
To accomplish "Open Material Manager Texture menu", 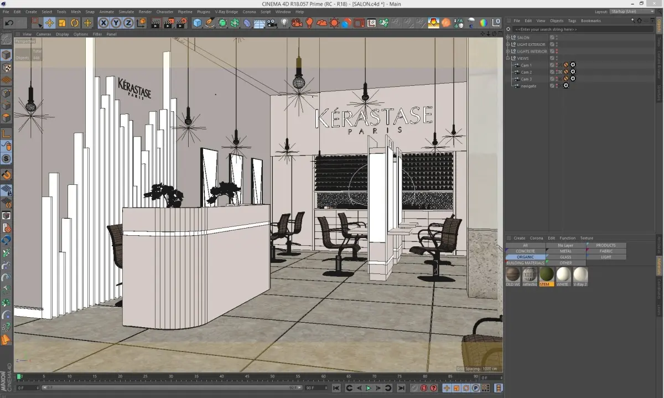I will tap(587, 238).
